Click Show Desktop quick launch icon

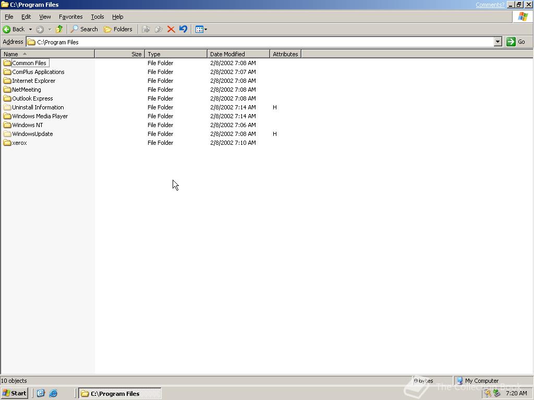coord(41,393)
